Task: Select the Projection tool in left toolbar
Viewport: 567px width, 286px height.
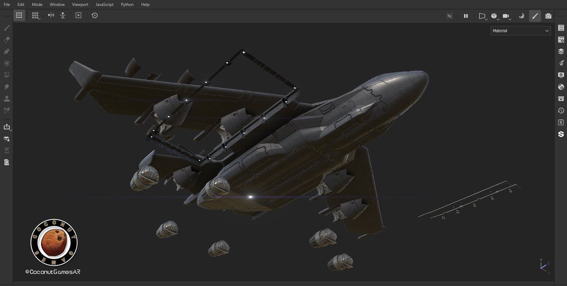Action: click(x=7, y=51)
